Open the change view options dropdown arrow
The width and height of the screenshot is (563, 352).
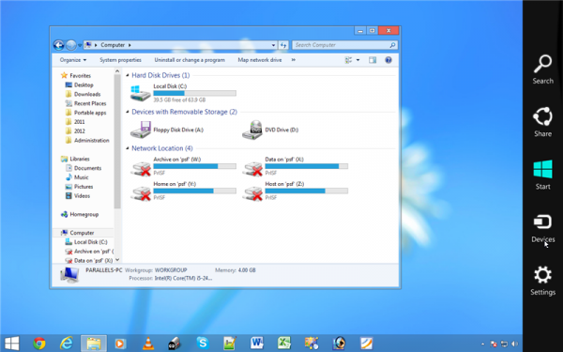click(358, 60)
